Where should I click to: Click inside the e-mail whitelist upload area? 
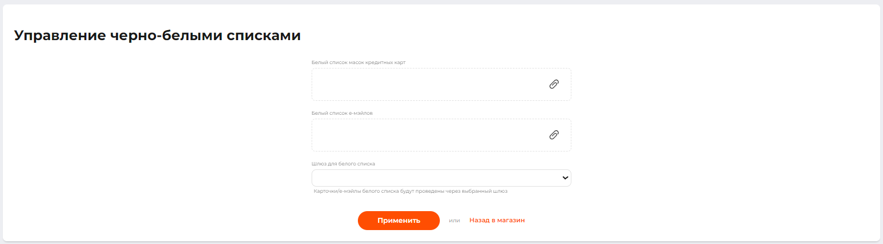point(424,135)
